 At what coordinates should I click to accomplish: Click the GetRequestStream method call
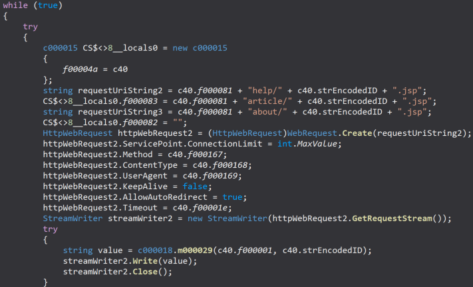coord(392,218)
